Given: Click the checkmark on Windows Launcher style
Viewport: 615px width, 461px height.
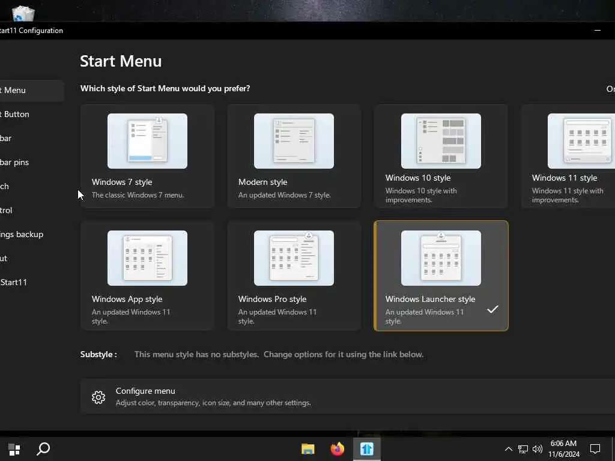Looking at the screenshot, I should [492, 309].
